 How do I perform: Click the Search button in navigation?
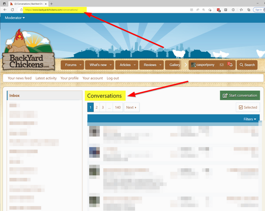coord(247,65)
